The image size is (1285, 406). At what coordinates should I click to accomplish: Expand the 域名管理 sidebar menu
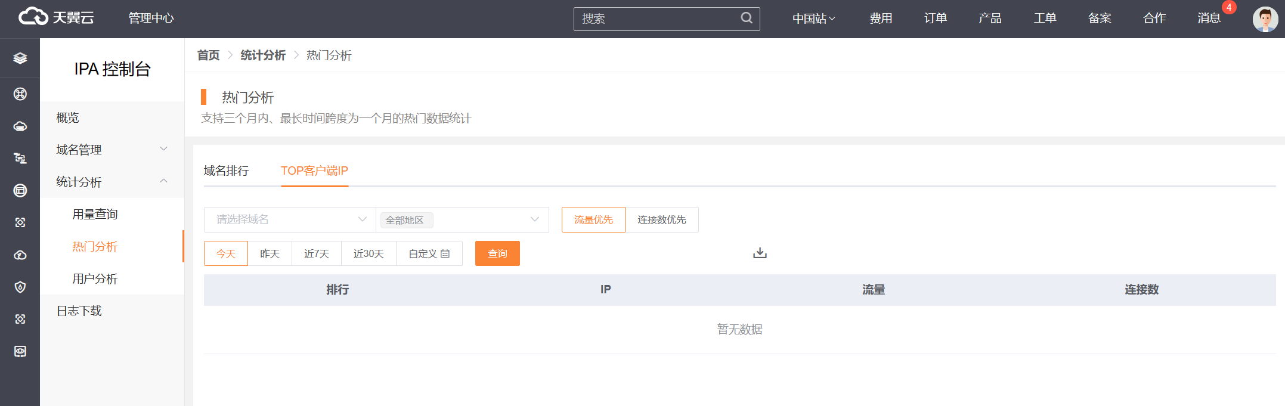pyautogui.click(x=112, y=150)
